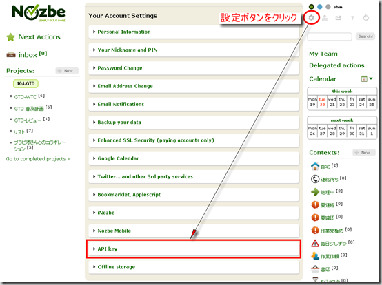Viewport: 382px width, 285px height.
Task: Open the Calendar link
Action: tap(323, 79)
